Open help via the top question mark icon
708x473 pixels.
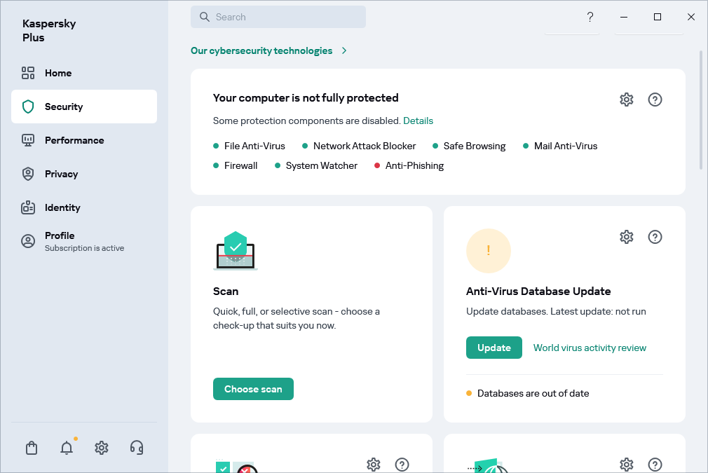coord(590,18)
